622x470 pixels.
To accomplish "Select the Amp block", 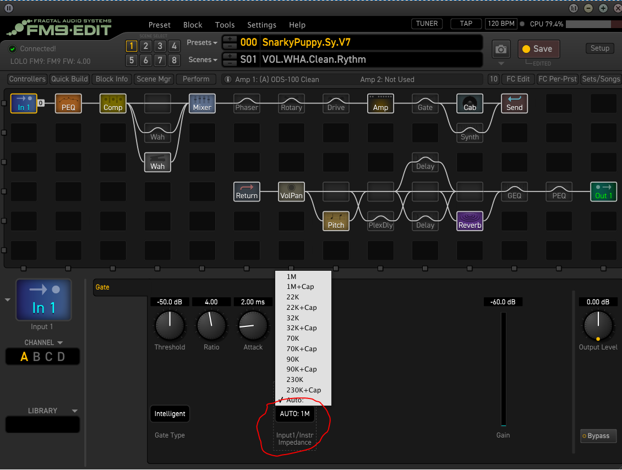I will tap(380, 103).
